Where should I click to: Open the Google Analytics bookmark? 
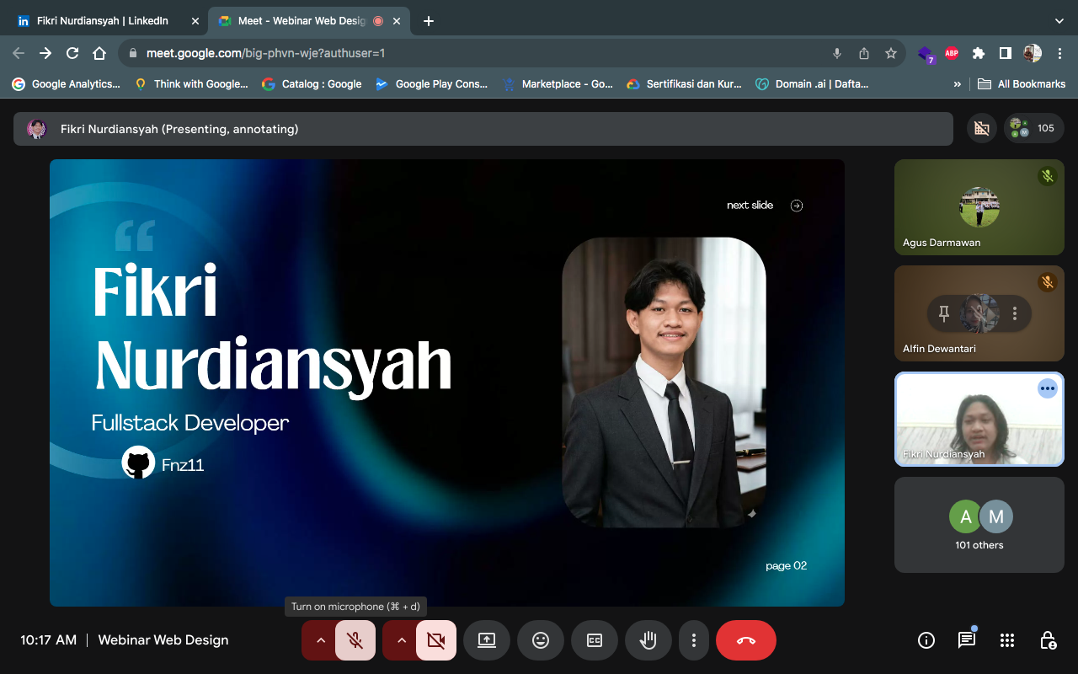(67, 83)
